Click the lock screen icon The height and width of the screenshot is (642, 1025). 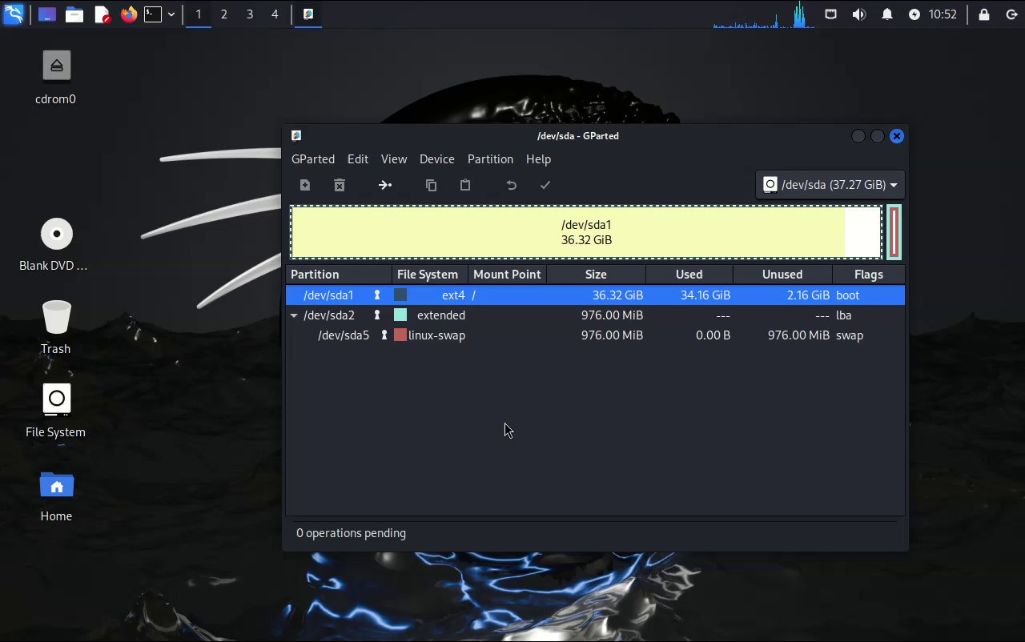click(984, 14)
